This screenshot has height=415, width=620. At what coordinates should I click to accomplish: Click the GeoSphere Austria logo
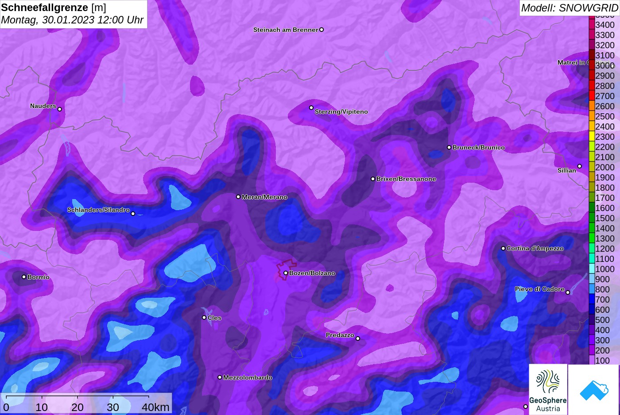coord(548,389)
